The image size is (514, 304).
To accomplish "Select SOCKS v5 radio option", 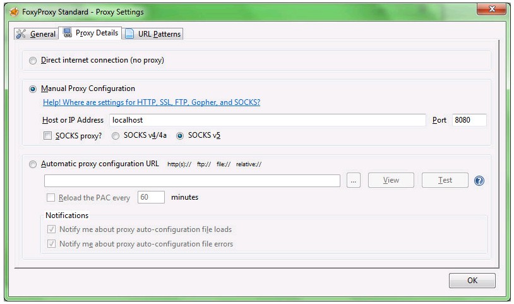I will tap(179, 136).
